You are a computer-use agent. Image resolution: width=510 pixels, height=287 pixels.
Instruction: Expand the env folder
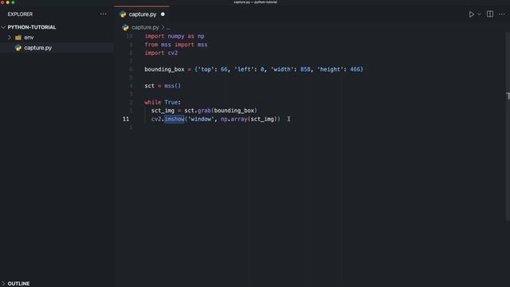(x=10, y=37)
